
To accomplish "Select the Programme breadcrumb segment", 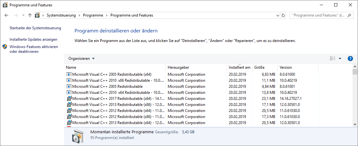I will click(x=93, y=15).
